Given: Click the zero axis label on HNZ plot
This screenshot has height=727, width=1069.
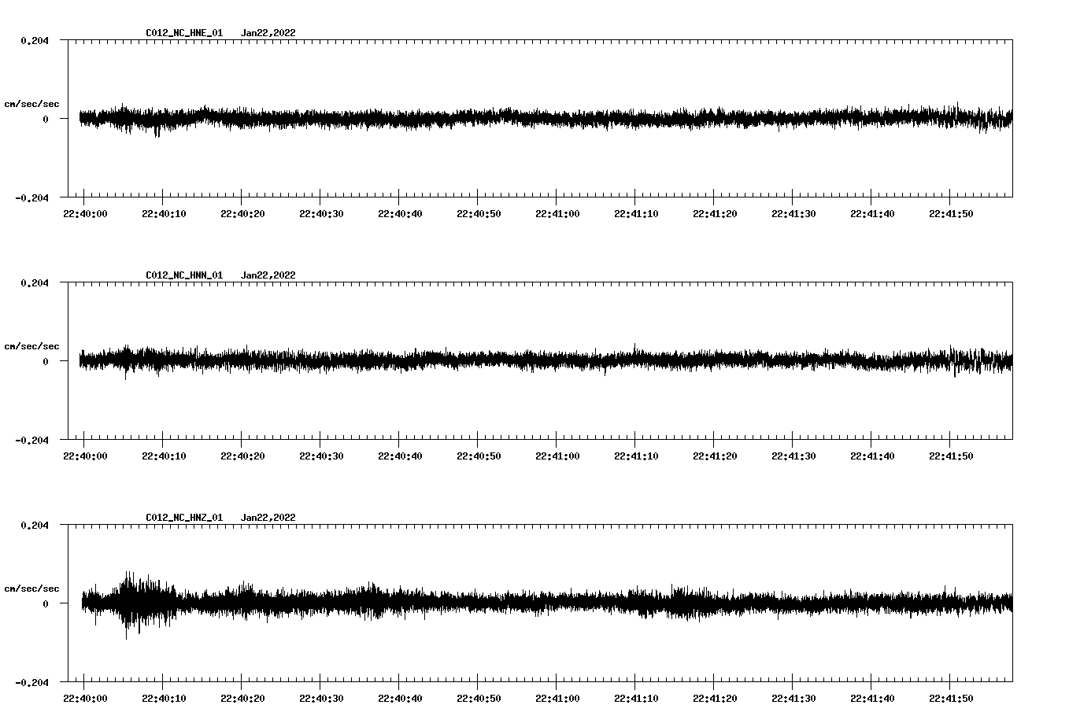Looking at the screenshot, I should pos(46,603).
